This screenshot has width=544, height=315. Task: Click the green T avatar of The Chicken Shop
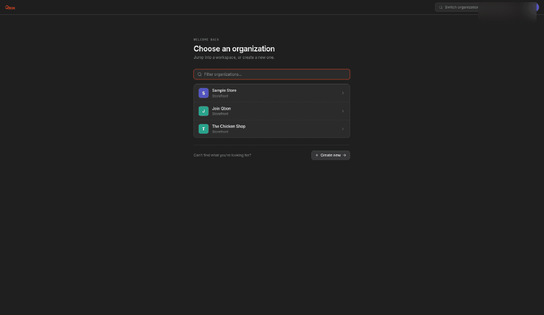(x=203, y=129)
